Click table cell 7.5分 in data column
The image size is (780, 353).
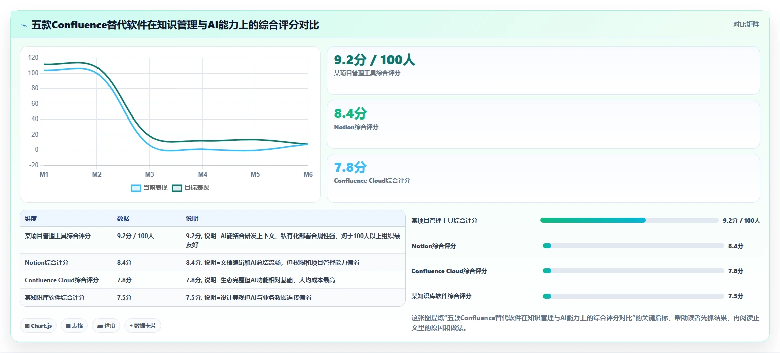point(124,298)
